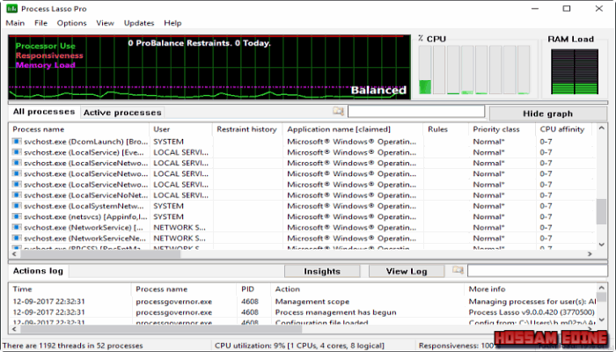The height and width of the screenshot is (352, 616).
Task: Click the Rules column header
Action: (x=445, y=129)
